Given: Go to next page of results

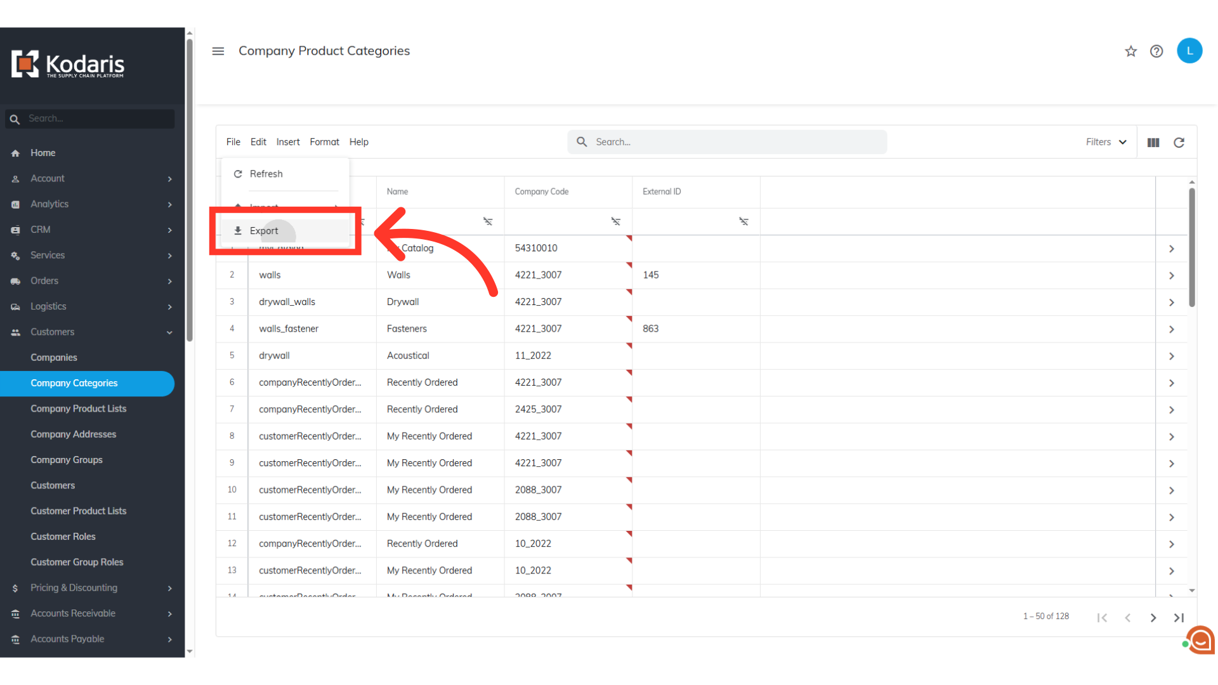Looking at the screenshot, I should click(1153, 618).
